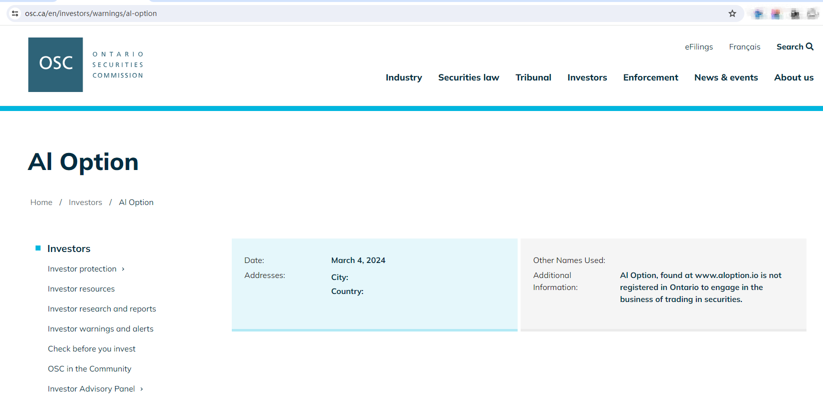Image resolution: width=823 pixels, height=412 pixels.
Task: Switch language to Français
Action: pos(744,46)
